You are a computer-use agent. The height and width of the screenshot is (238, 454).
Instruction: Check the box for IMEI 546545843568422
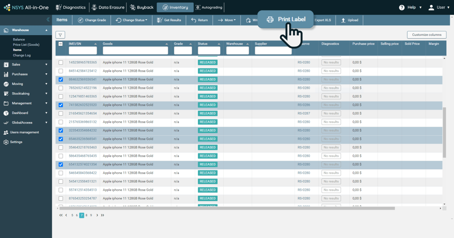tap(61, 173)
